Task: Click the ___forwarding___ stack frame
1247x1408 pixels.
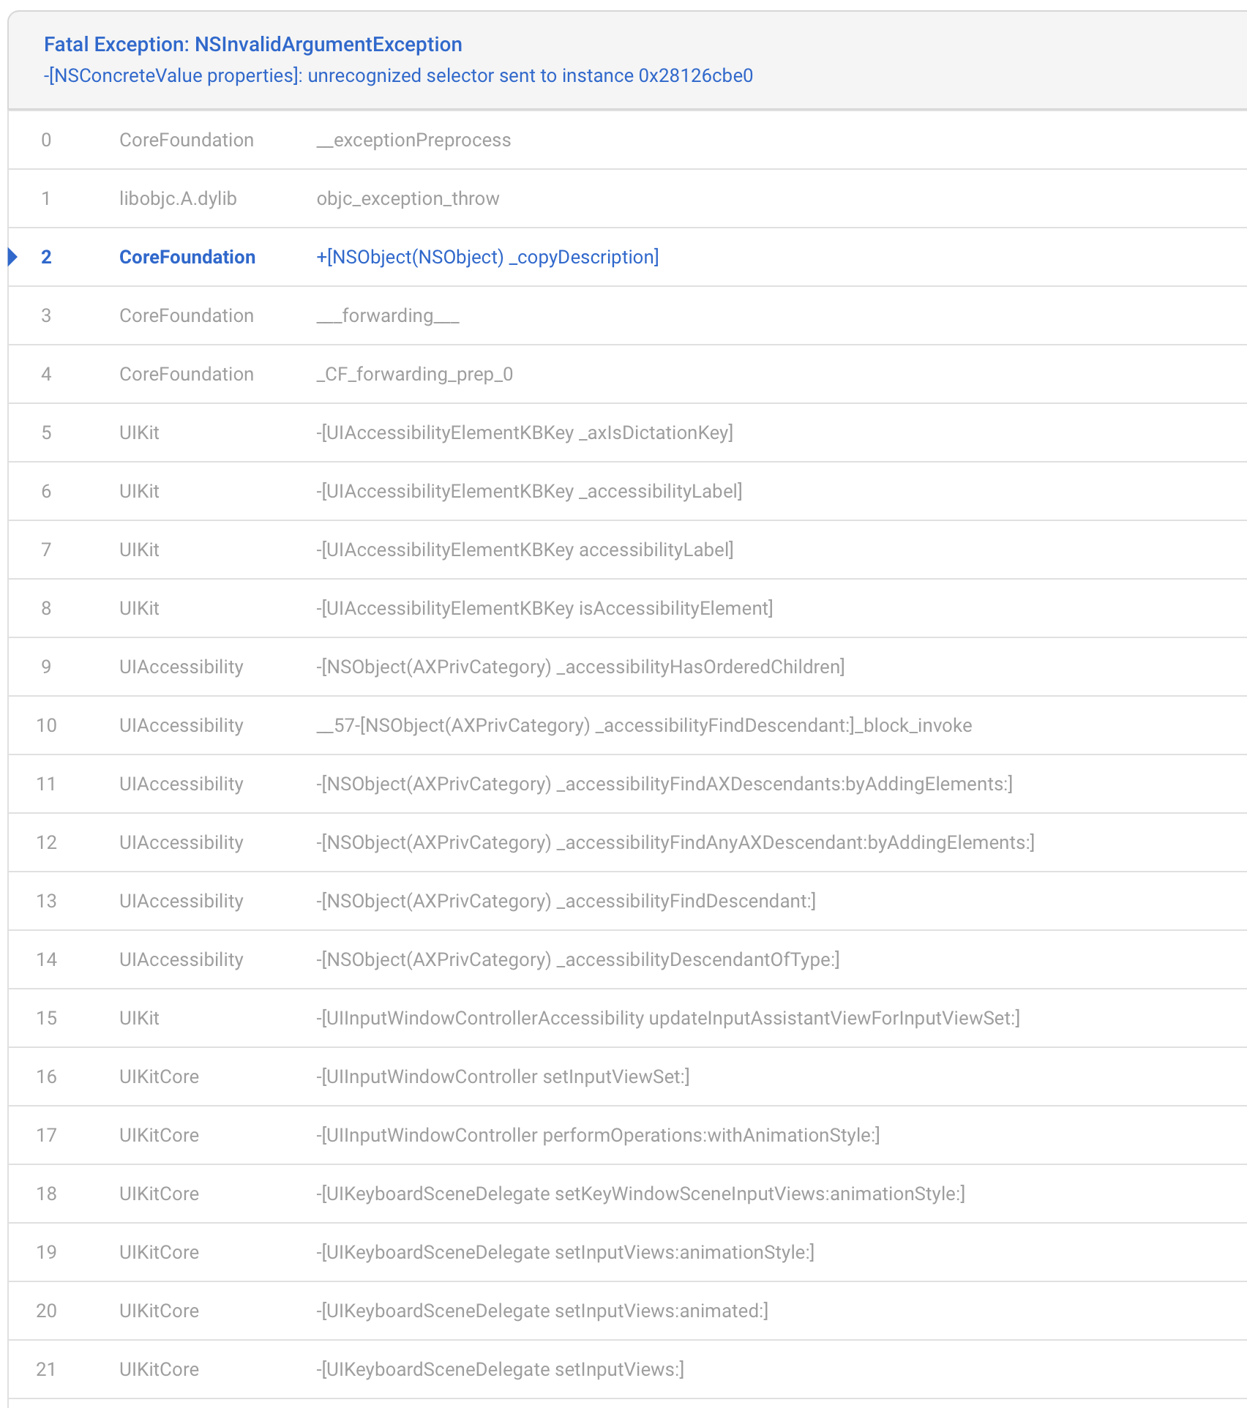Action: [x=387, y=315]
